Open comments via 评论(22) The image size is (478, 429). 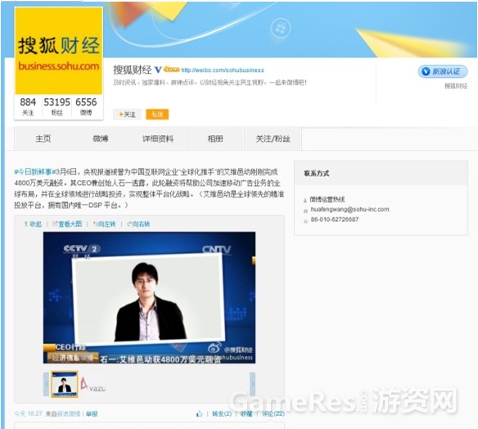pos(273,413)
